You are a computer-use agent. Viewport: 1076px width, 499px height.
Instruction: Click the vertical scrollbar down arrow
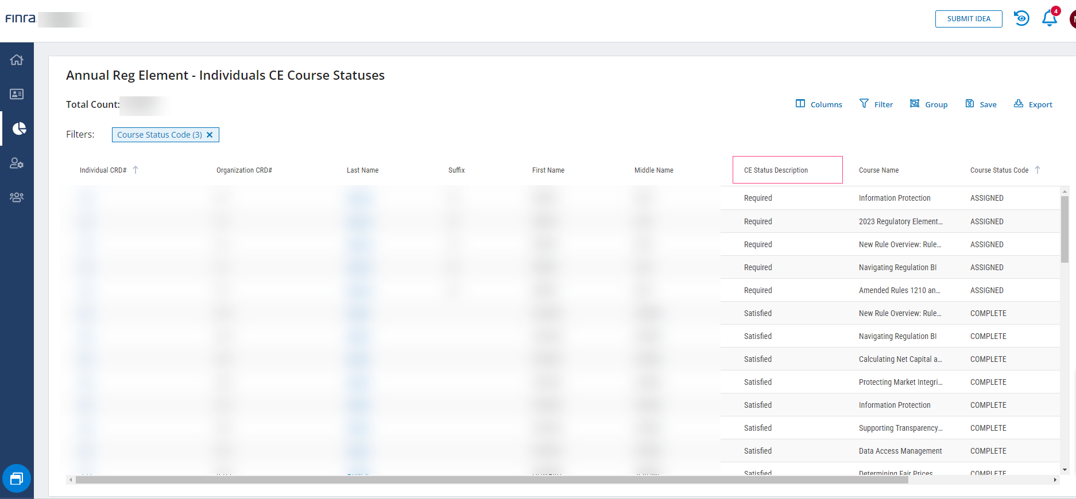coord(1065,470)
